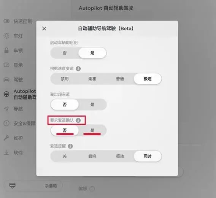The height and width of the screenshot is (198, 216).
Task: Select the wrench icon for 维护
Action: (6, 138)
